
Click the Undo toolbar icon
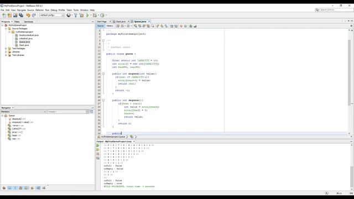(x=28, y=15)
